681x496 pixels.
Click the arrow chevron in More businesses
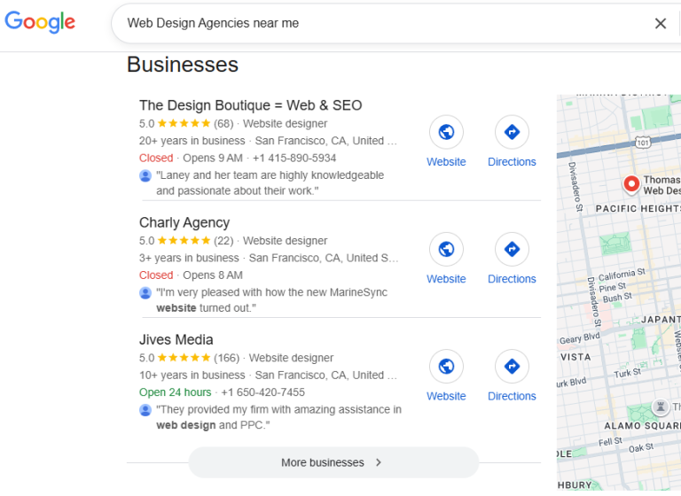(x=379, y=462)
